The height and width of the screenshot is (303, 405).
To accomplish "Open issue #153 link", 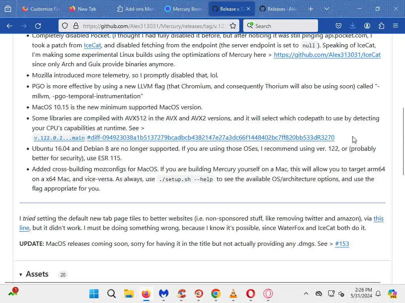I will [x=342, y=244].
